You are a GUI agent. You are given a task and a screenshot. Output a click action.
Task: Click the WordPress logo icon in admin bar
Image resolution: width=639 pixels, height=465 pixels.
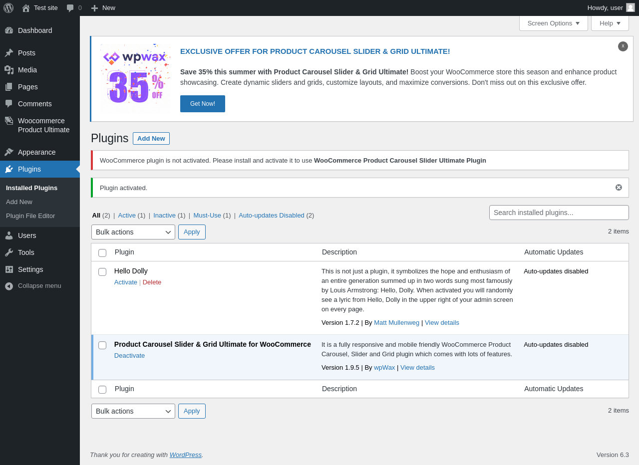(x=8, y=8)
